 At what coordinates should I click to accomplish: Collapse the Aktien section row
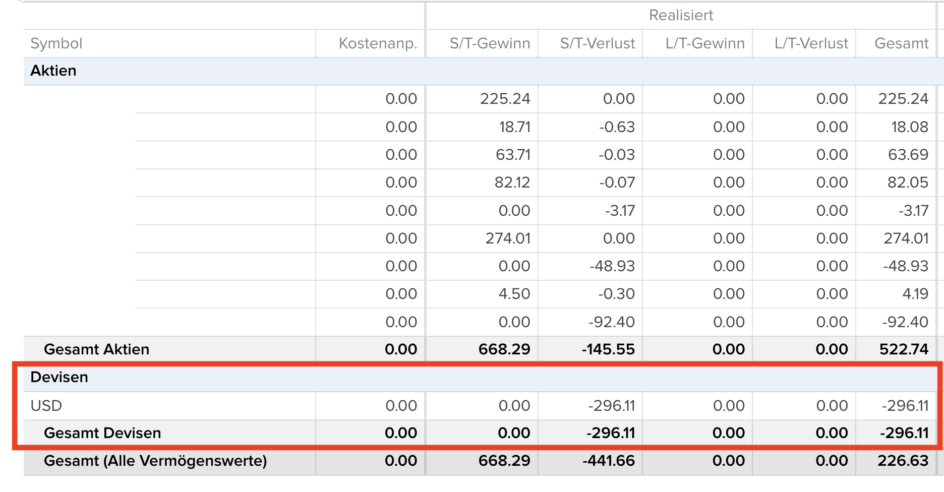click(x=53, y=71)
